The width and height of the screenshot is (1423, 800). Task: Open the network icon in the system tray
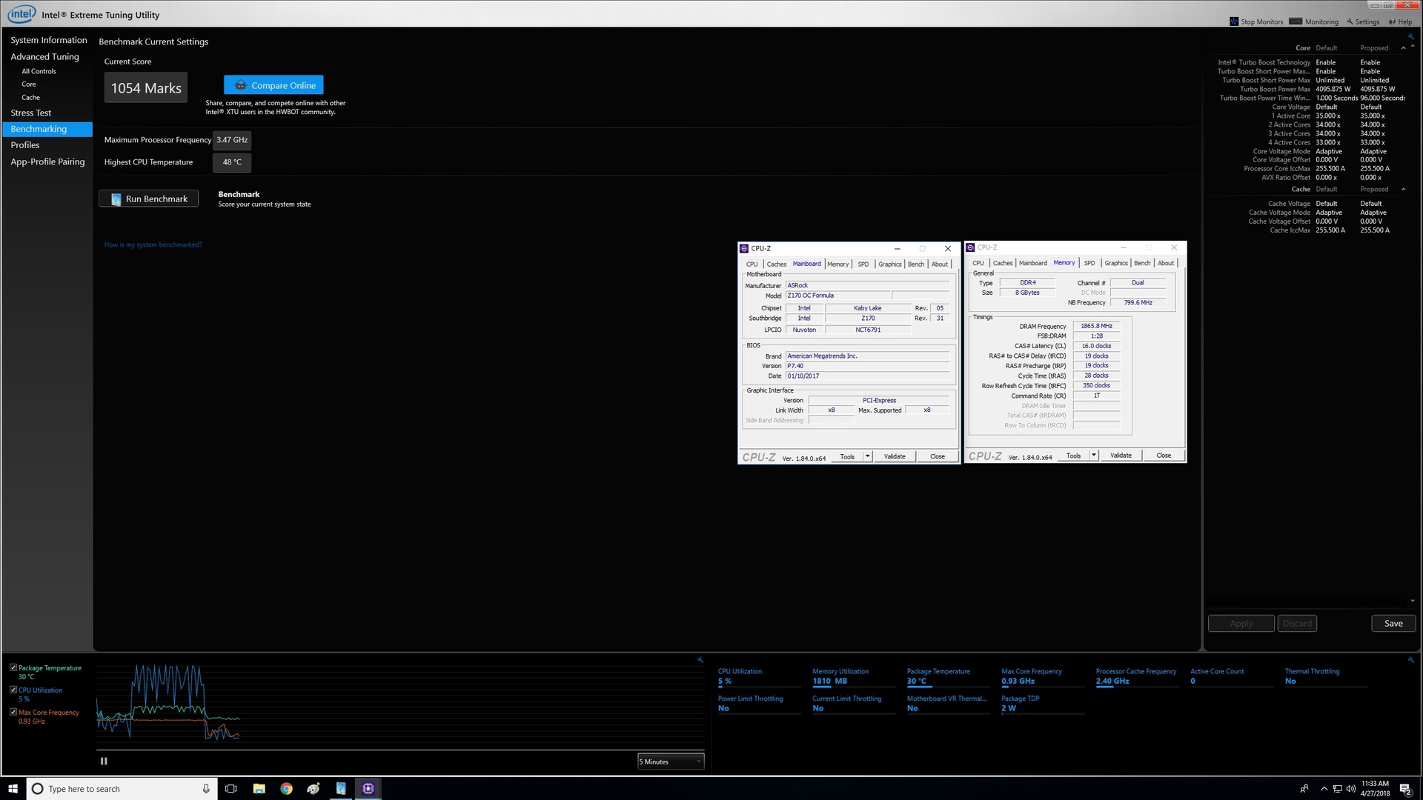tap(1337, 789)
